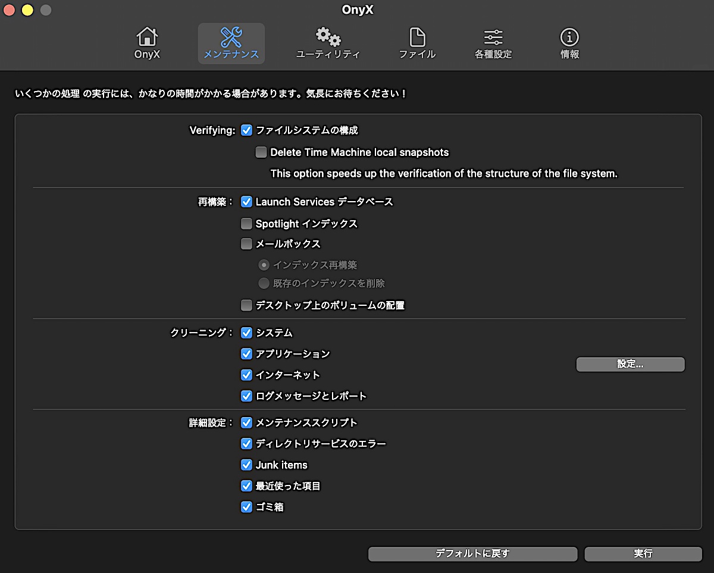The height and width of the screenshot is (573, 714).
Task: Uncheck 最近使った項目 checkbox
Action: pos(246,486)
